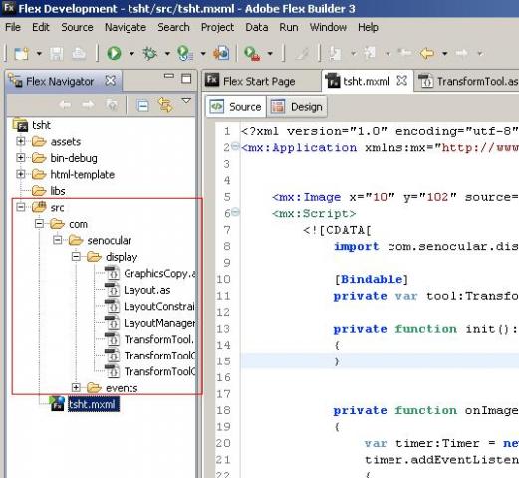The width and height of the screenshot is (519, 478).
Task: Select the GraphicsCopy file in navigator
Action: tap(150, 274)
